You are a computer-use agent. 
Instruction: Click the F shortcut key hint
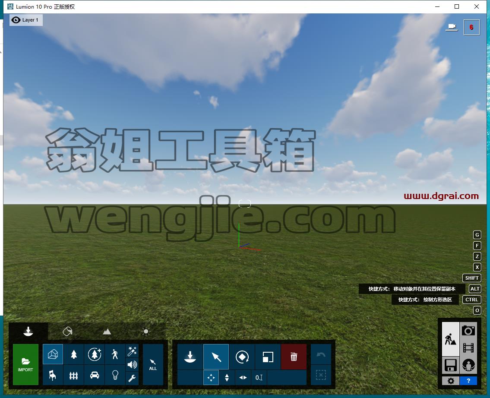point(477,246)
